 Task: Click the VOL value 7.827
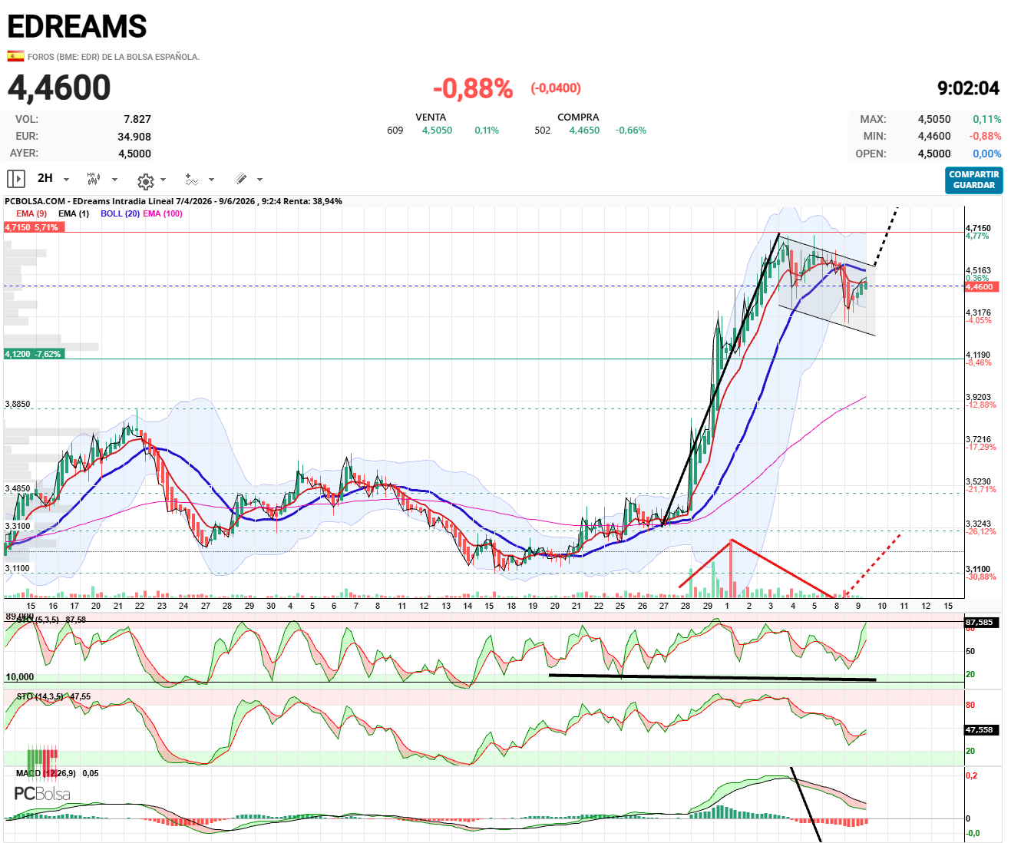pyautogui.click(x=137, y=119)
